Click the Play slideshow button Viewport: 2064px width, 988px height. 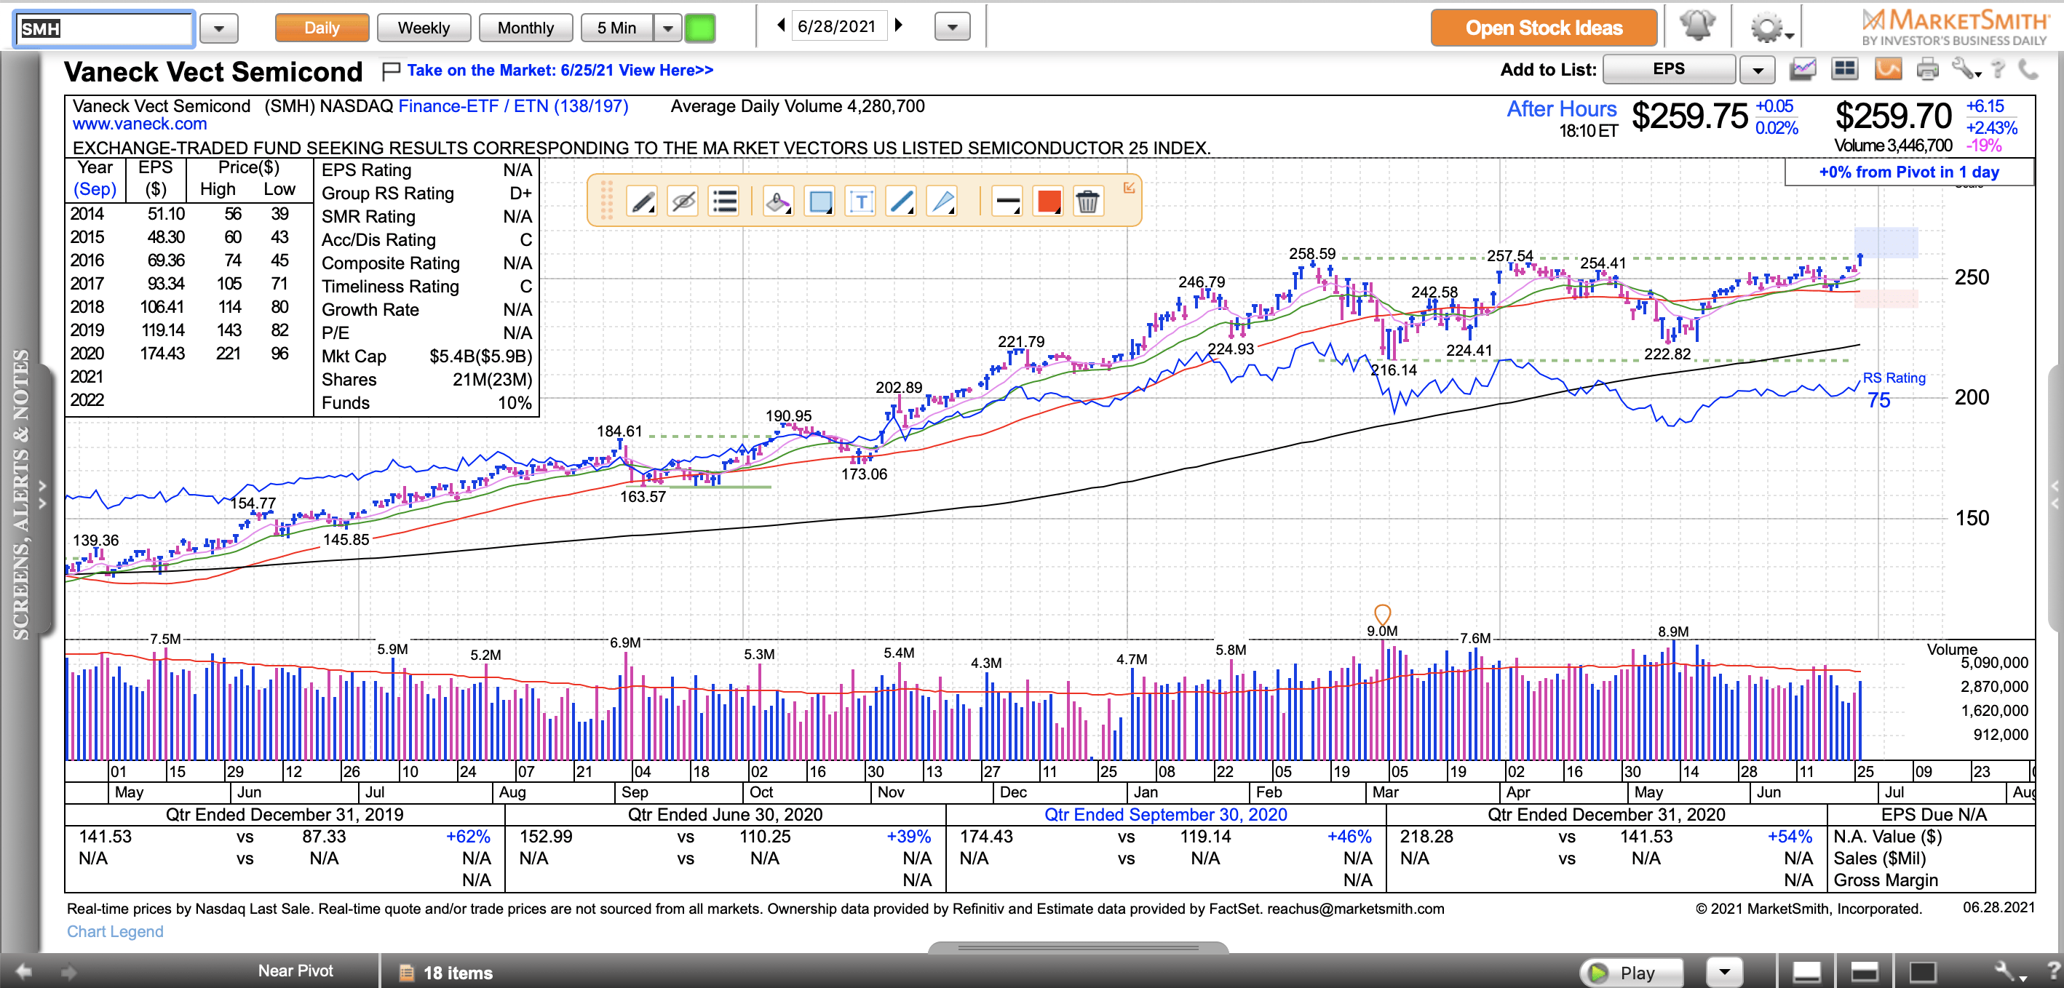coord(1632,973)
